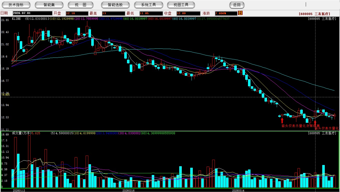The image size is (340, 192).
Task: Click the 收盘 field label
Action: (168, 13)
